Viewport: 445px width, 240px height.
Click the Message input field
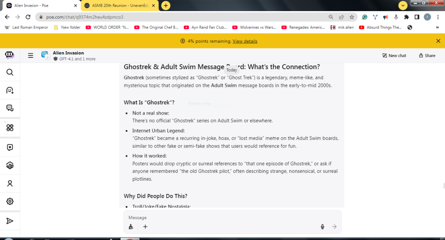tap(232, 218)
